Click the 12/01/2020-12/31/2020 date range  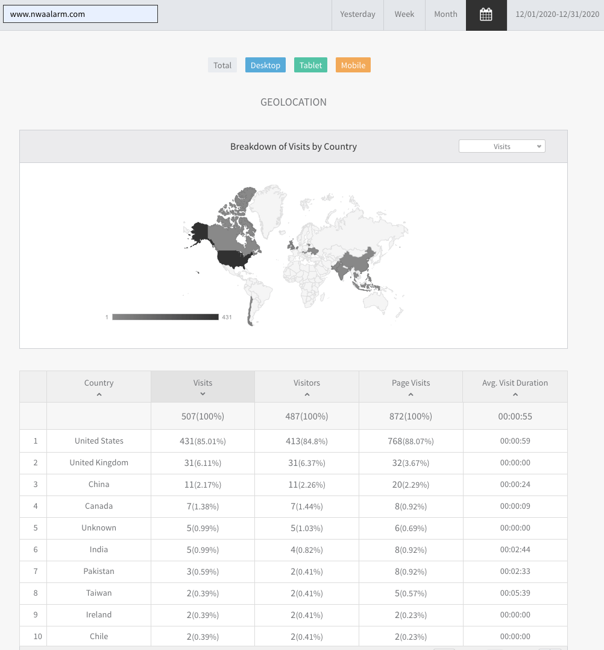coord(557,14)
